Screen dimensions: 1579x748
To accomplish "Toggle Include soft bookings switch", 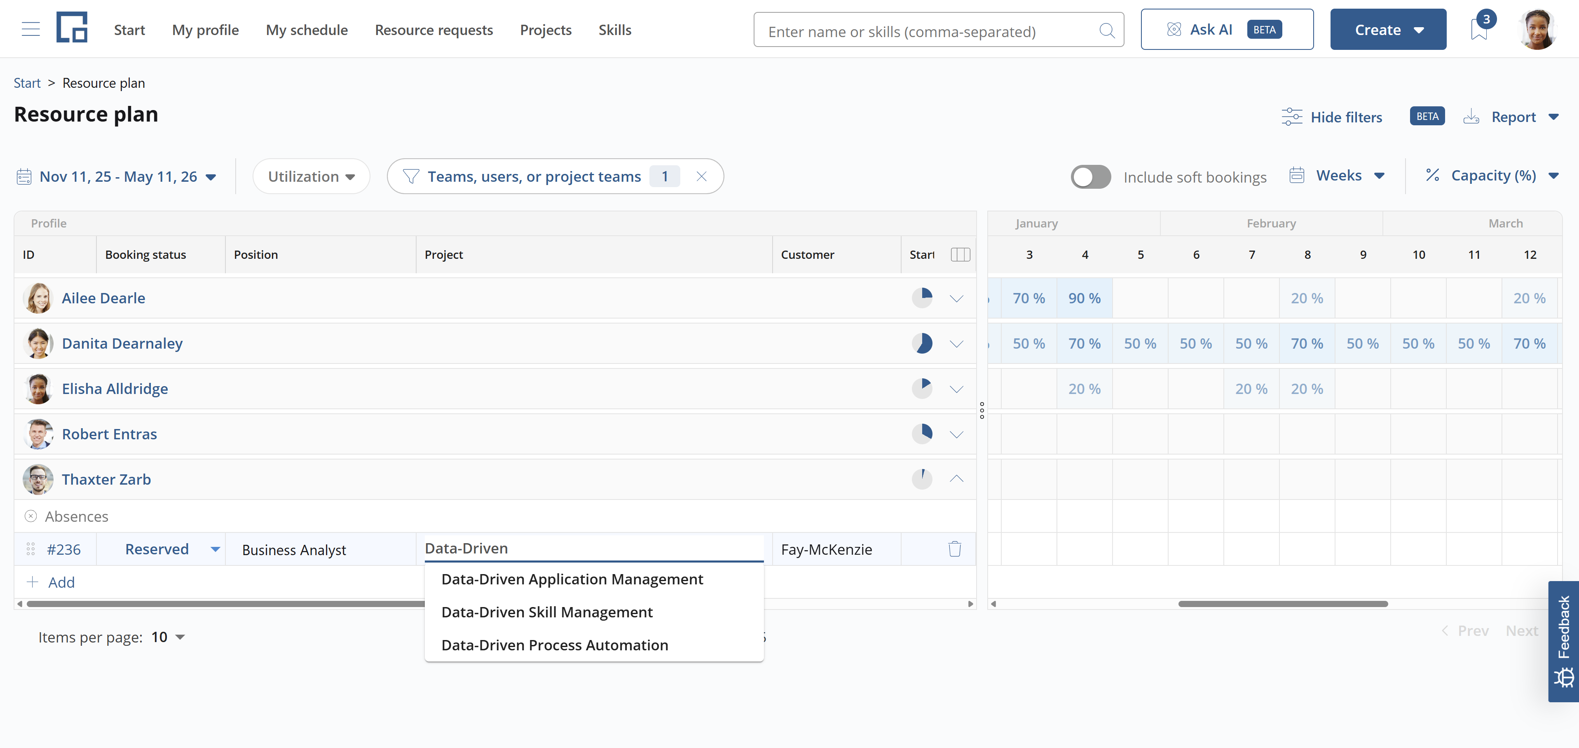I will [x=1090, y=177].
